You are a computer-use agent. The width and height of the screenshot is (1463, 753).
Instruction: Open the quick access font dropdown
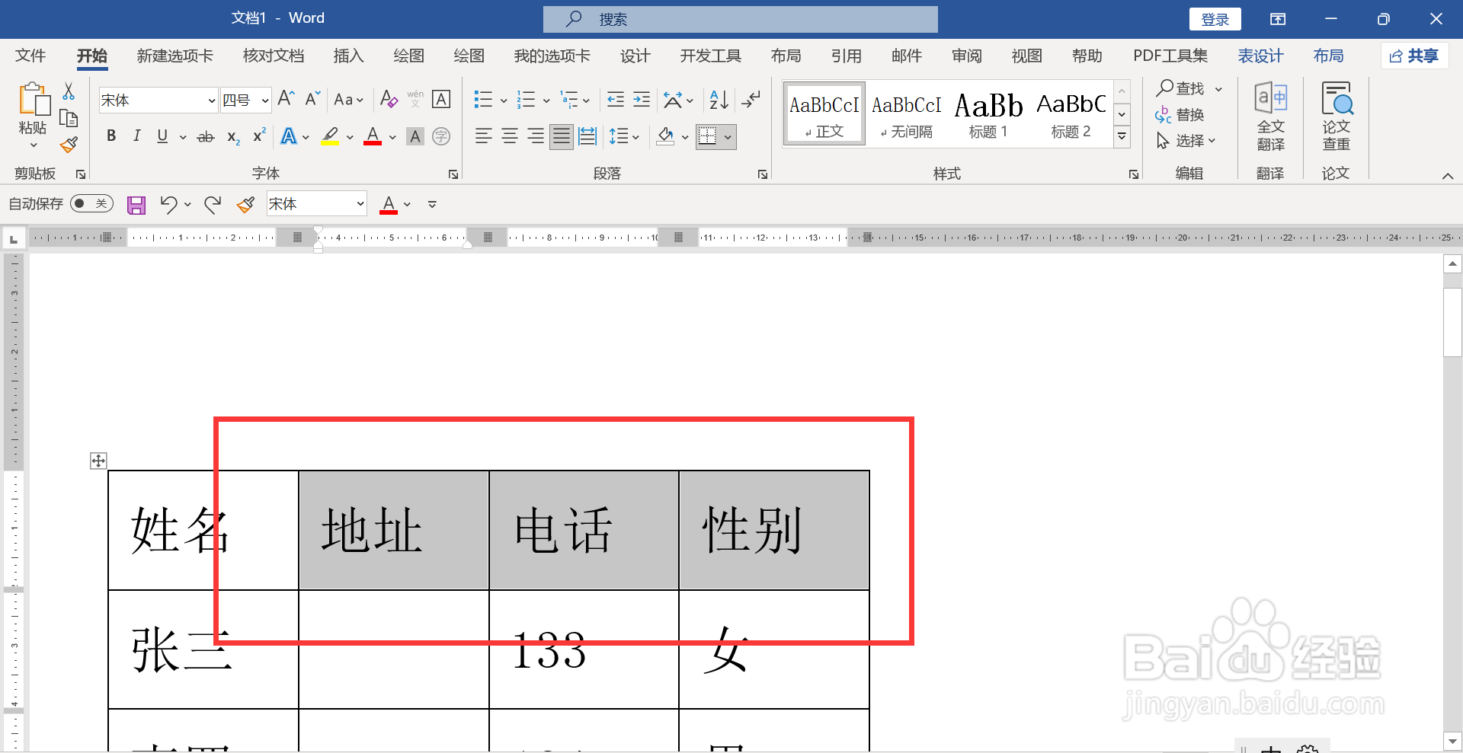click(x=360, y=204)
